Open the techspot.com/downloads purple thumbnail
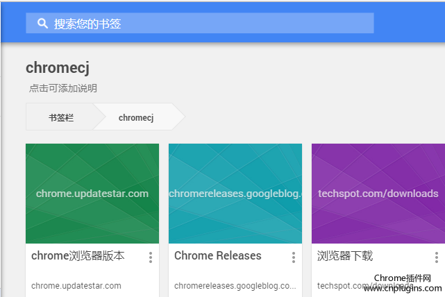Screen dimensions: 445x297 pyautogui.click(x=378, y=194)
